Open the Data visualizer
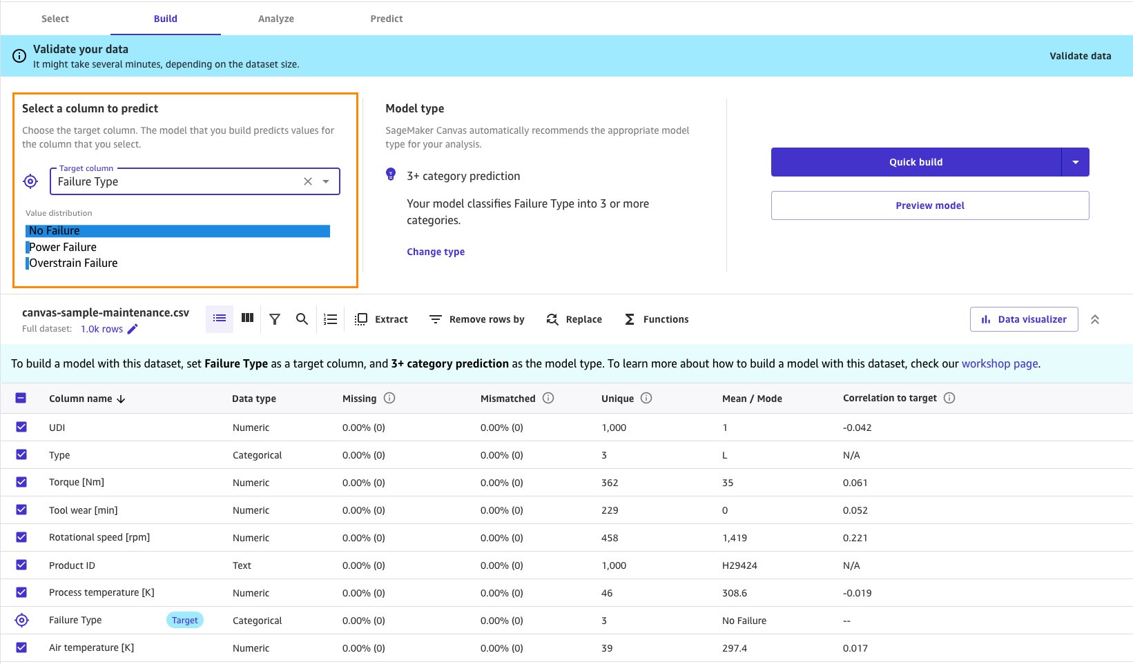The width and height of the screenshot is (1133, 664). [x=1024, y=319]
